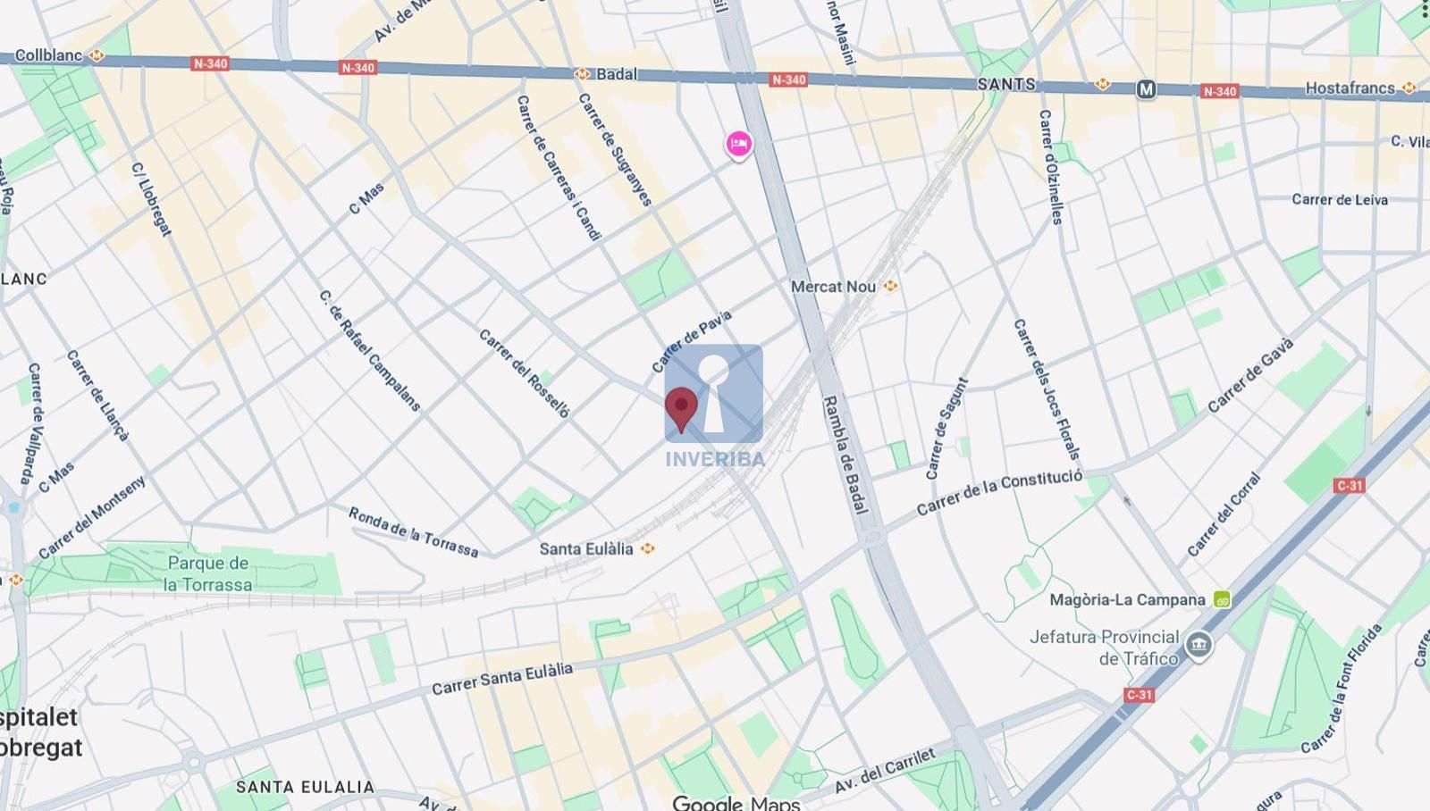This screenshot has width=1430, height=811.
Task: Open the Hostafrancs metro station icon
Action: coord(1409,88)
